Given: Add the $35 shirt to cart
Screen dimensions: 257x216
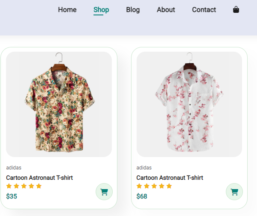Looking at the screenshot, I should (x=104, y=192).
